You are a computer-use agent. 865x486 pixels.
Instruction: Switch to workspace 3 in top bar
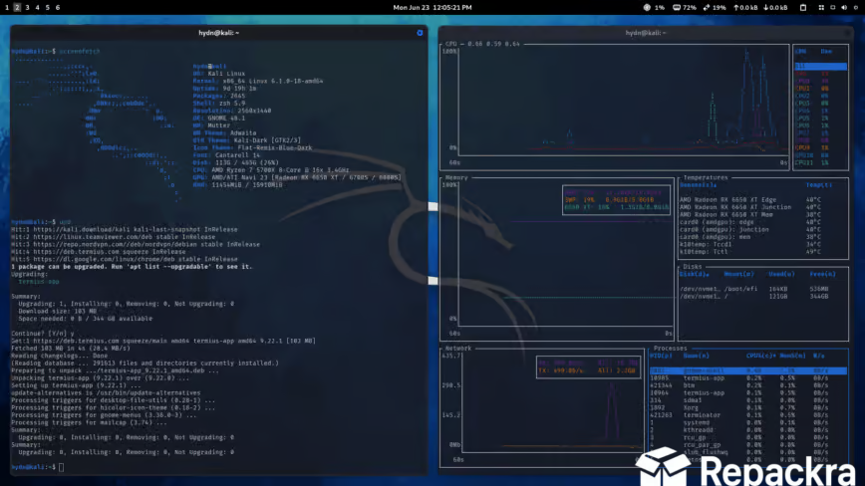27,8
